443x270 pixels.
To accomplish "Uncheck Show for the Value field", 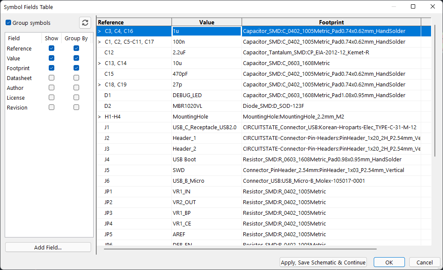I will (51, 58).
